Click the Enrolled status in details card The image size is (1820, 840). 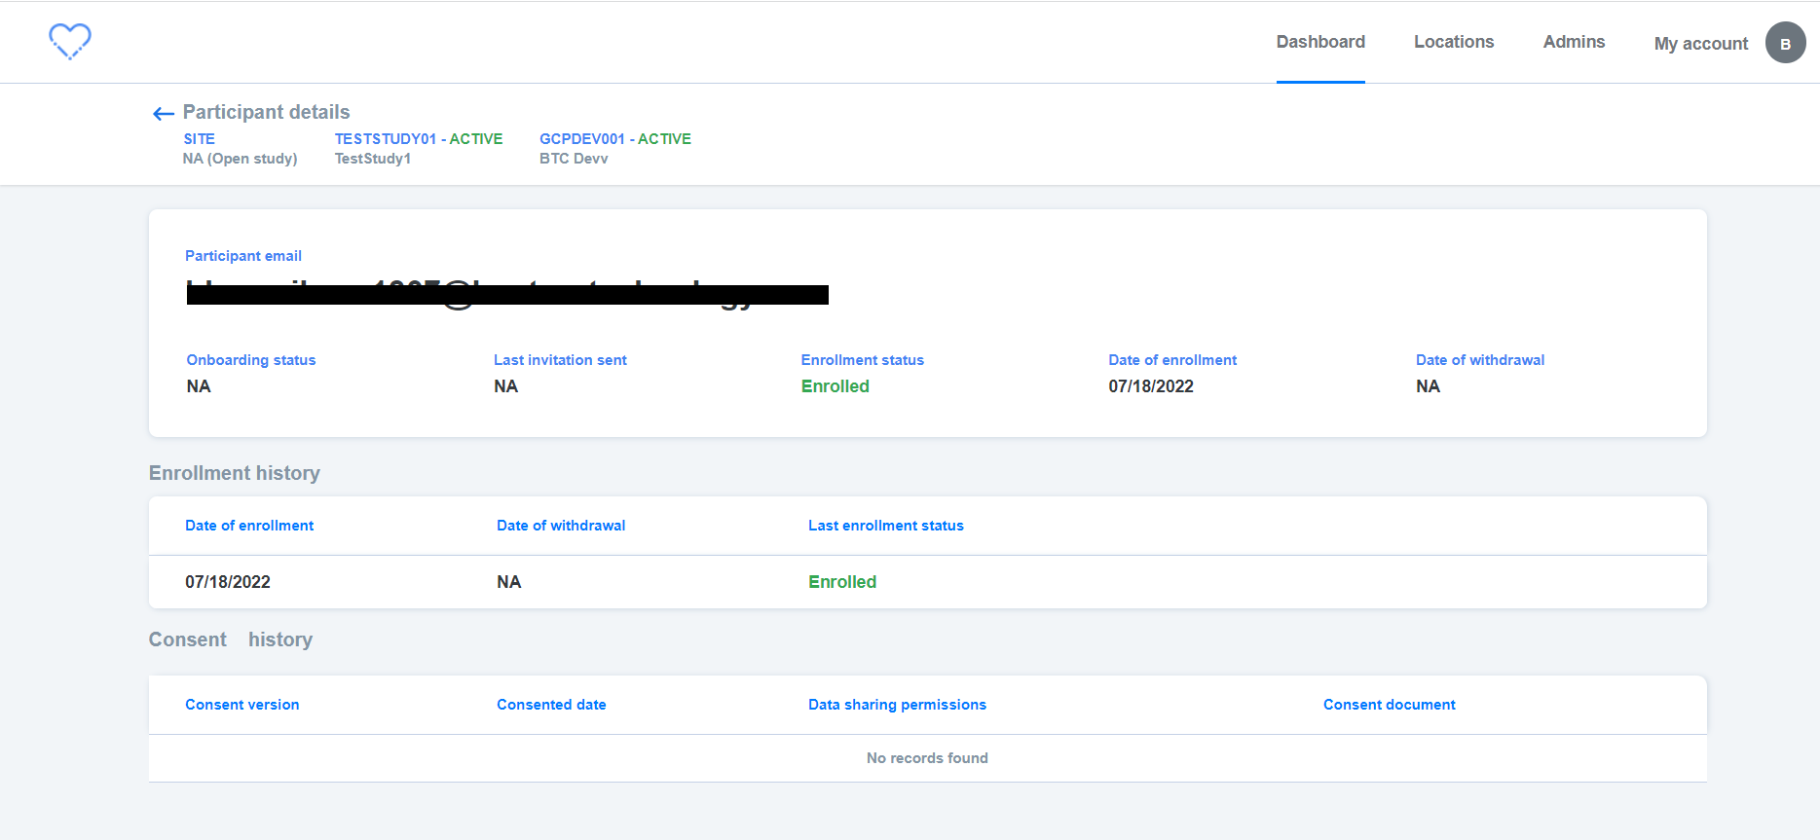[x=836, y=386]
